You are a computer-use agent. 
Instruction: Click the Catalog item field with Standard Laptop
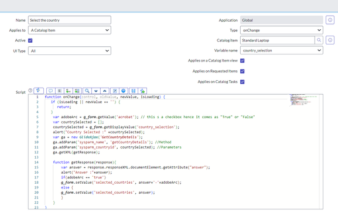pos(278,40)
